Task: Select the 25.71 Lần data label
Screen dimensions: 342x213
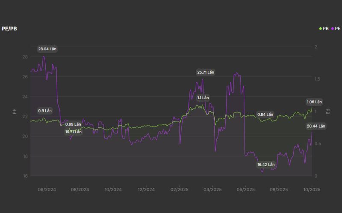Action: (206, 72)
